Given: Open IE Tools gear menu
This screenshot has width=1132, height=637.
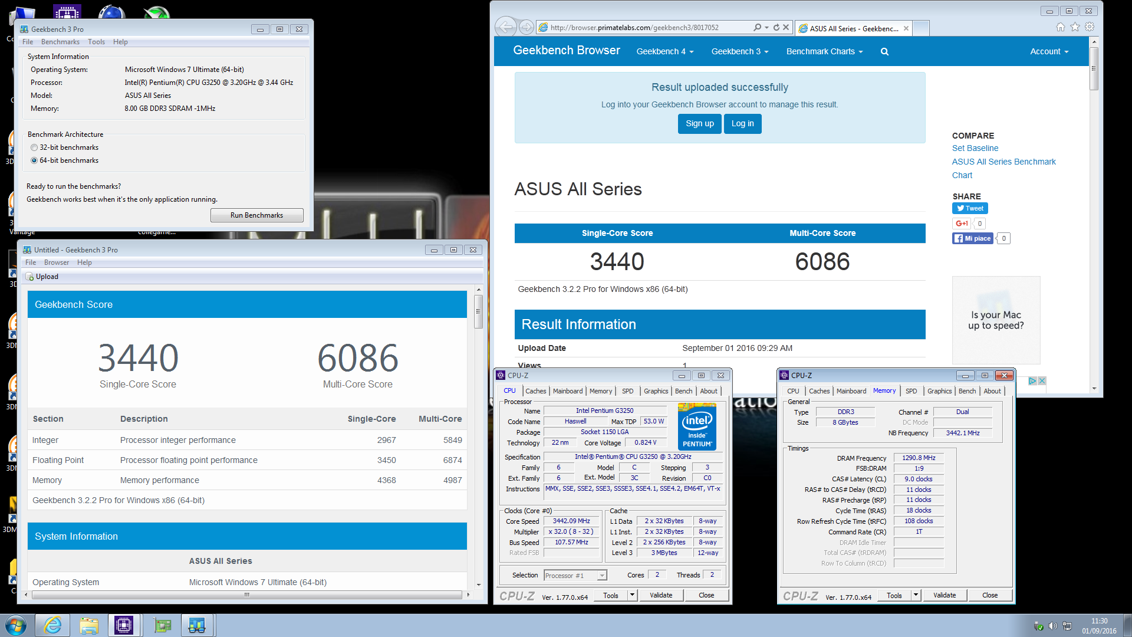Looking at the screenshot, I should [1090, 27].
